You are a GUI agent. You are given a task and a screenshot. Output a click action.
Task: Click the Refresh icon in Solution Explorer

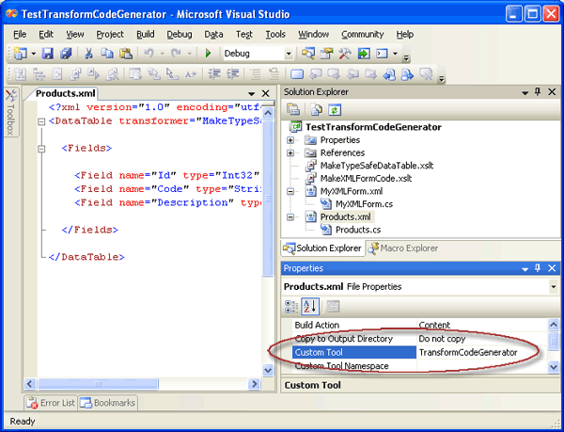pyautogui.click(x=333, y=109)
